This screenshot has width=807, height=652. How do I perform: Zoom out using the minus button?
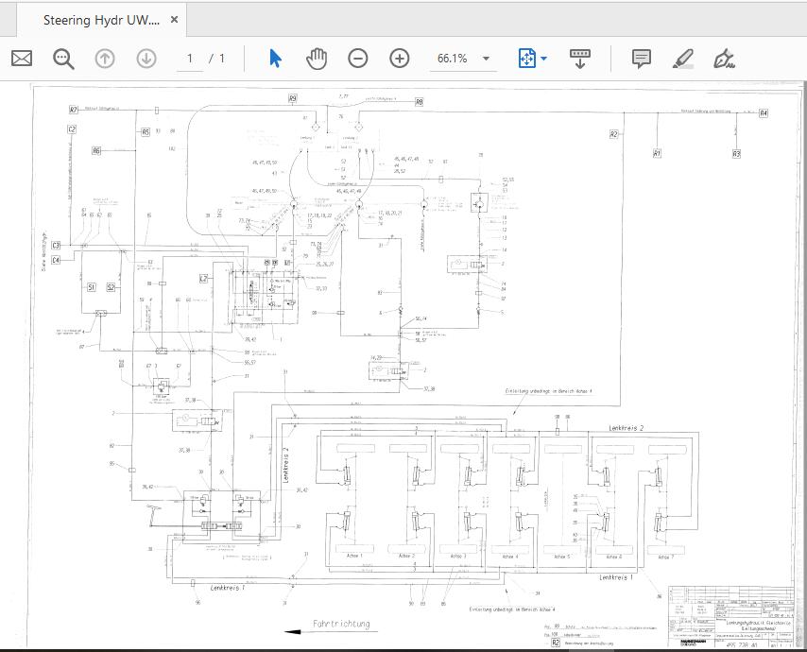pos(357,59)
